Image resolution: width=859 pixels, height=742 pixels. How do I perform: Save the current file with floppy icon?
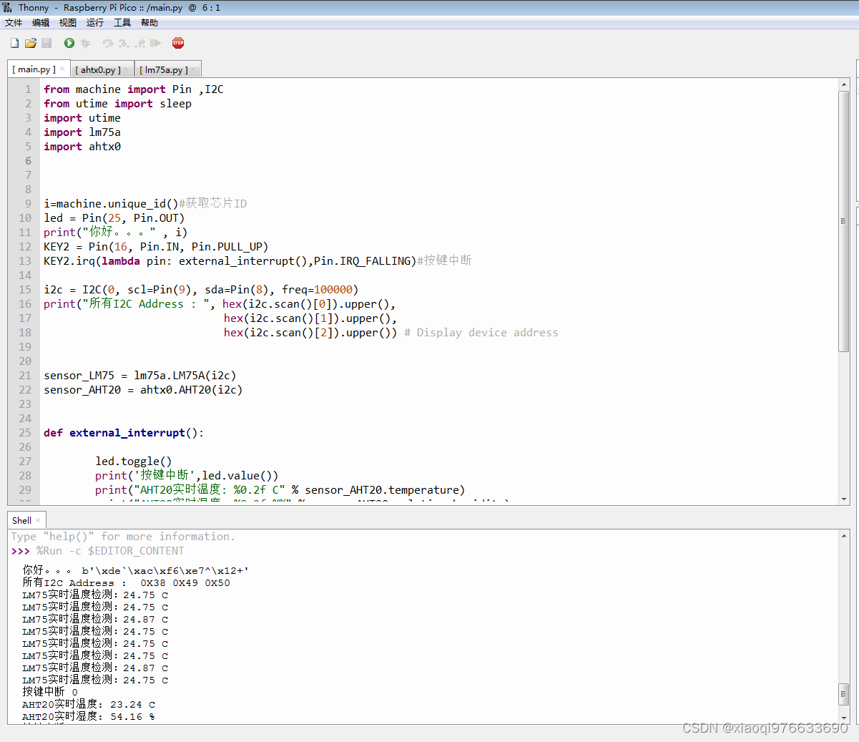[46, 43]
